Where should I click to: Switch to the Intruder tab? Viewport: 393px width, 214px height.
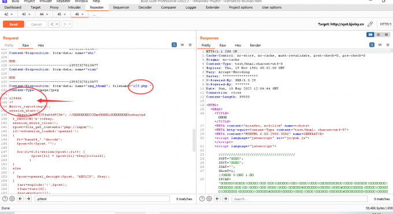[74, 7]
